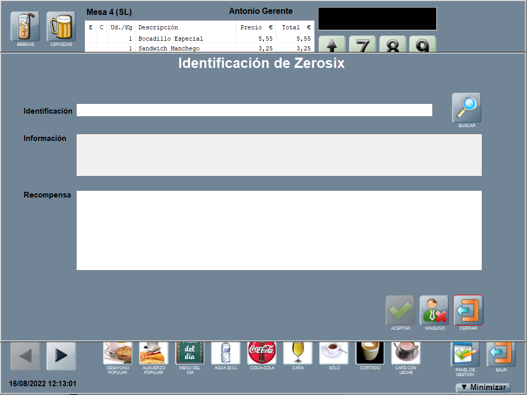Click the Salir exit icon
The image size is (527, 395).
(501, 354)
